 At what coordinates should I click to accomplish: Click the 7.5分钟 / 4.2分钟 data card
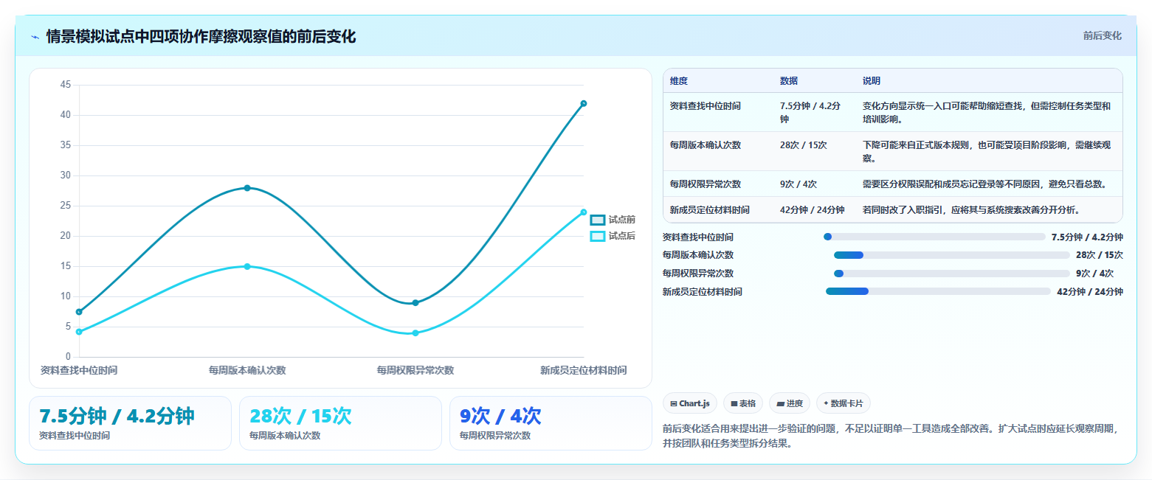pos(130,423)
